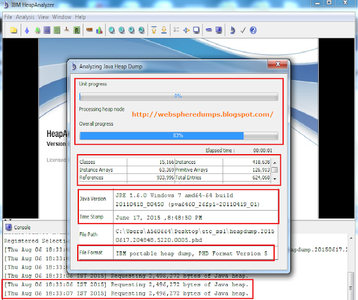
Task: Click the colored bar chart icon
Action: click(x=99, y=30)
